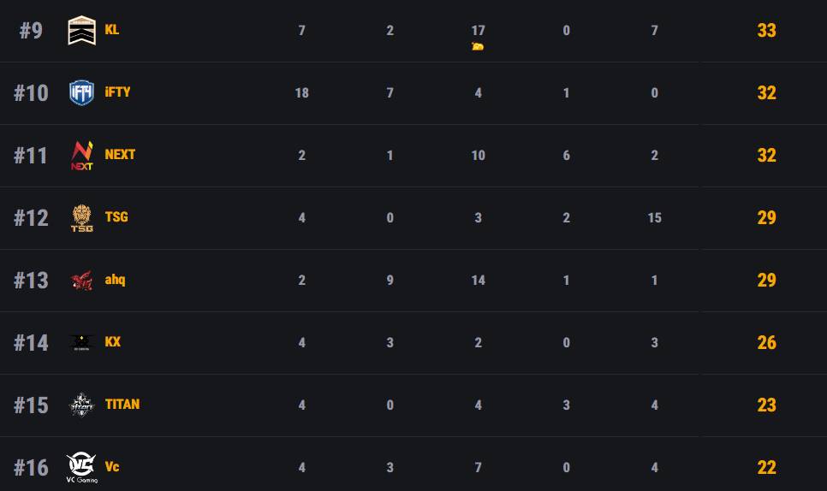Open the TSG team name link
The height and width of the screenshot is (491, 827).
pos(116,216)
